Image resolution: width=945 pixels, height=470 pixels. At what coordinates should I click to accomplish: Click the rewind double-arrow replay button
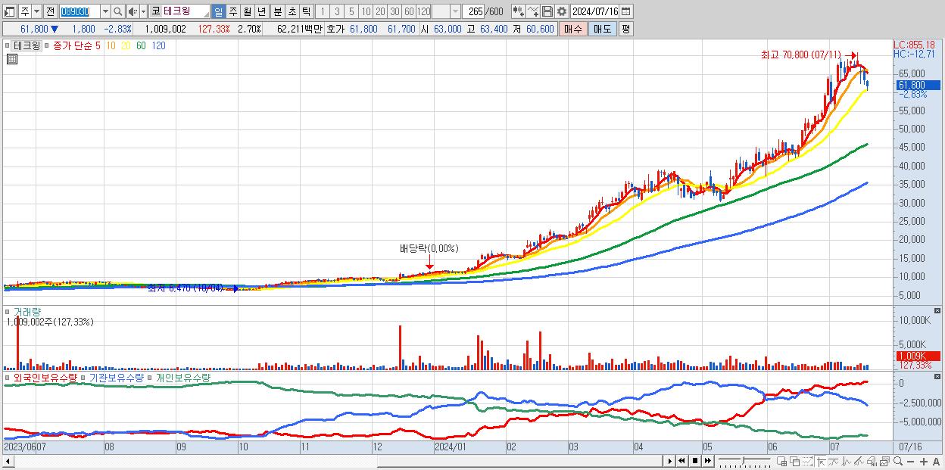682,461
